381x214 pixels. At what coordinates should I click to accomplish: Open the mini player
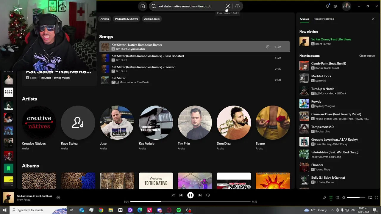click(370, 198)
